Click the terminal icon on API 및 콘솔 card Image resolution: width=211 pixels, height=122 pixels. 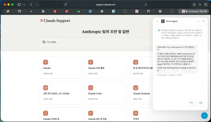(x=90, y=113)
